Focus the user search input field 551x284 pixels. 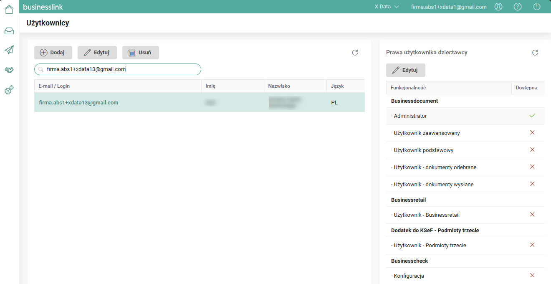pos(118,69)
